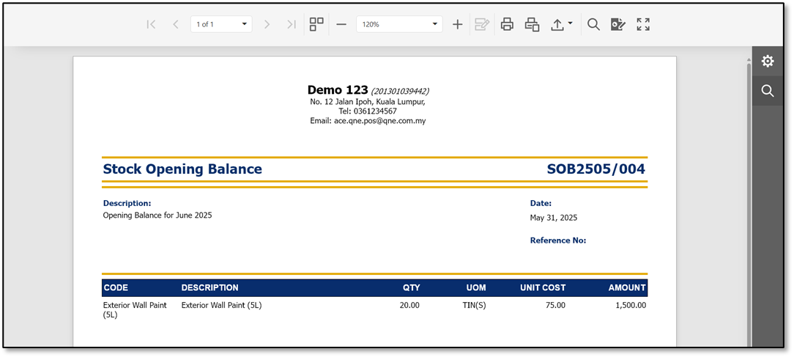
Task: Click the document number SOB2505/004
Action: coord(596,169)
